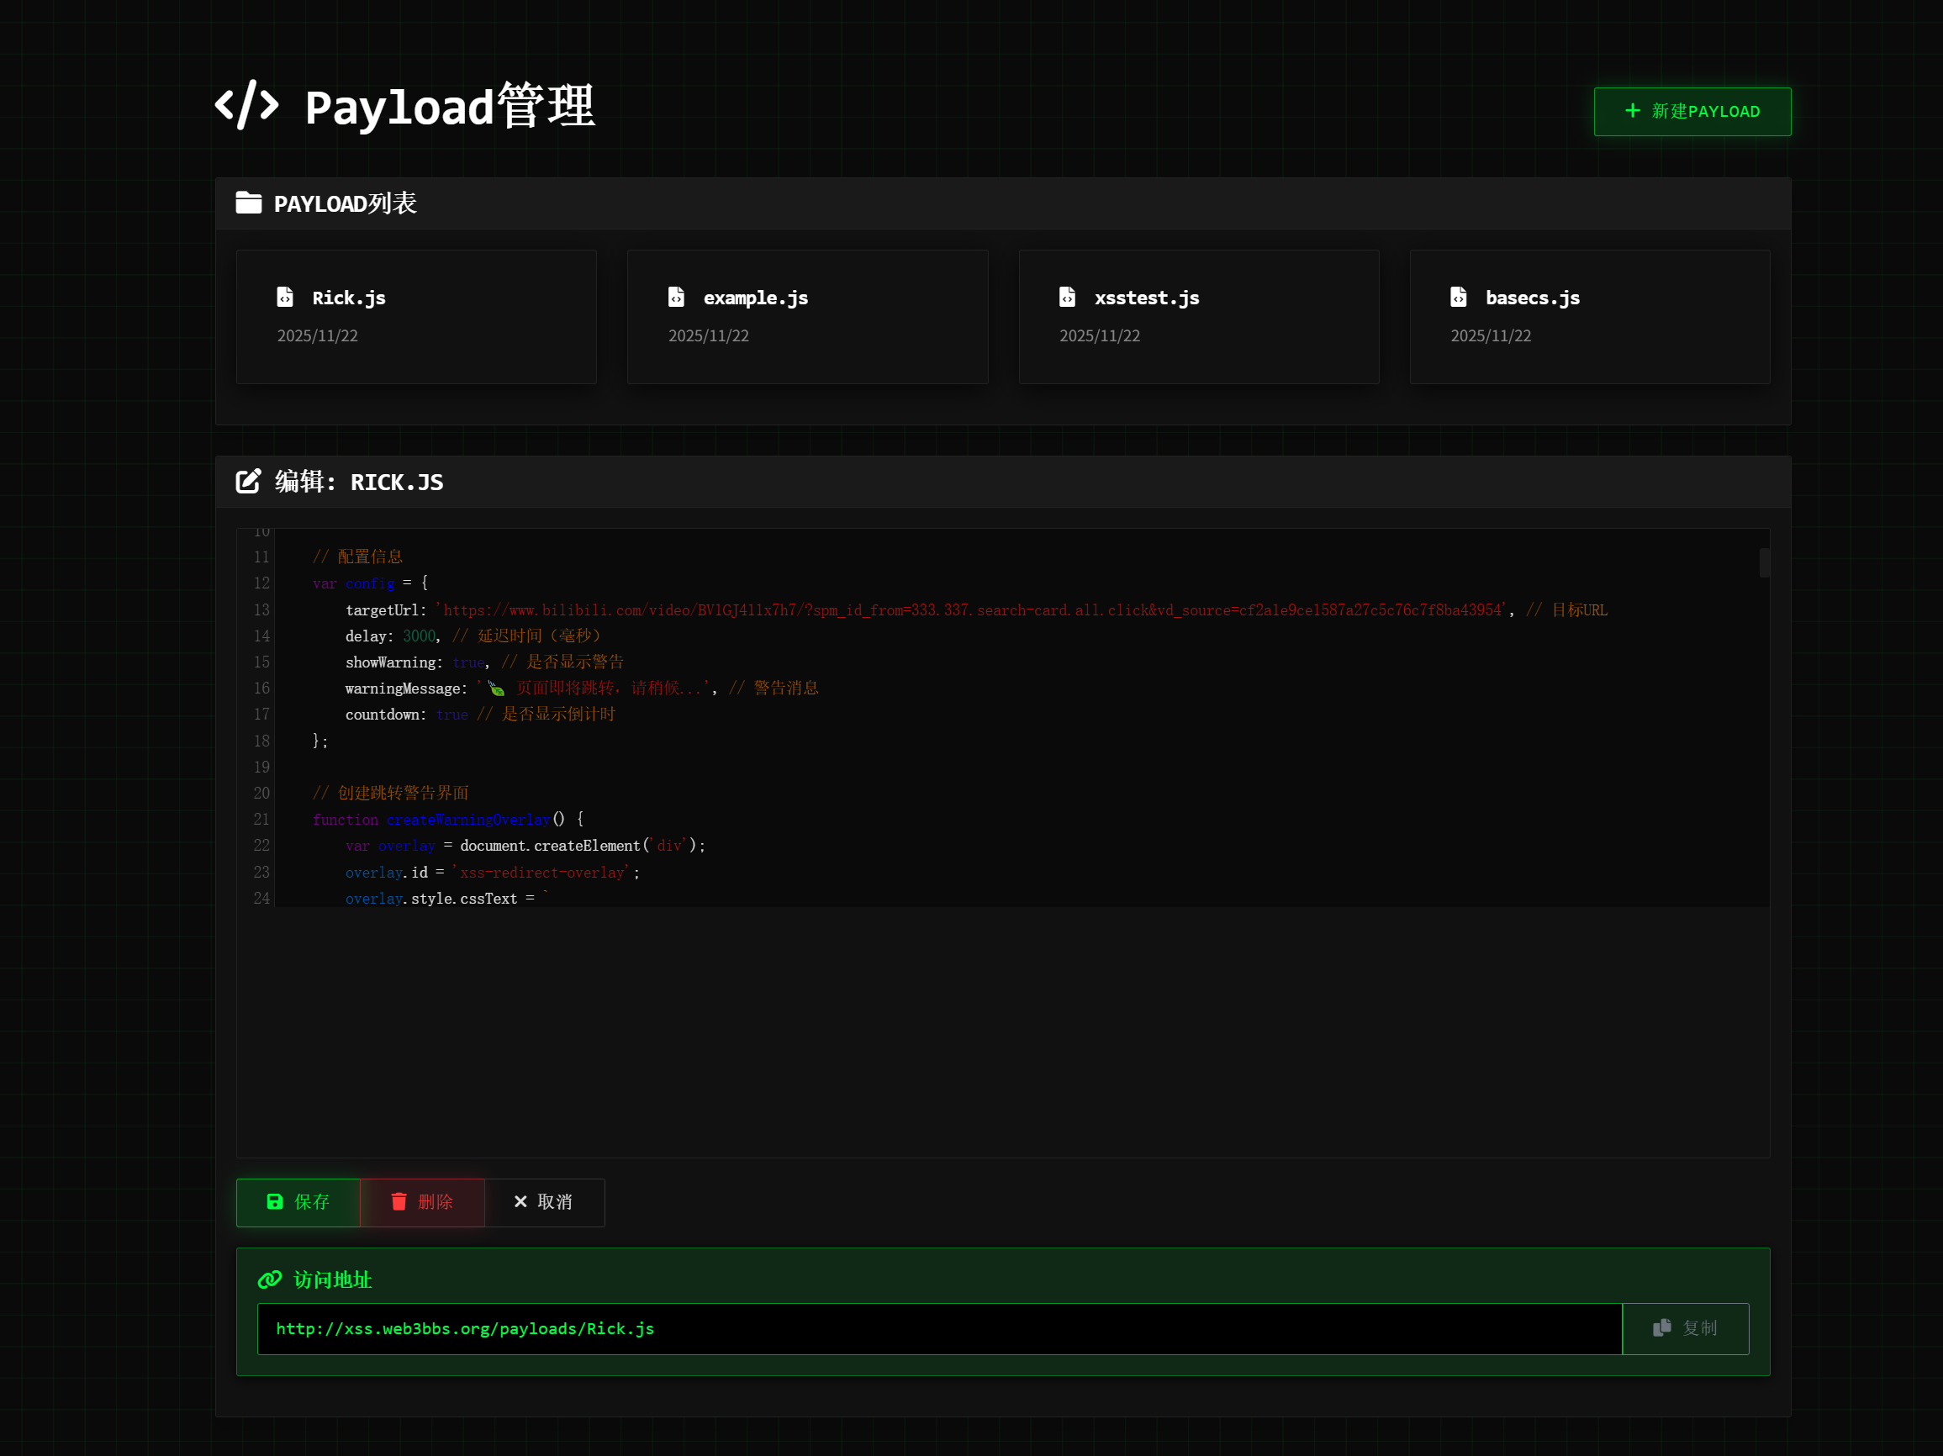Click the plus icon in the 新建PAYLOAD button
This screenshot has width=1943, height=1456.
coord(1632,111)
